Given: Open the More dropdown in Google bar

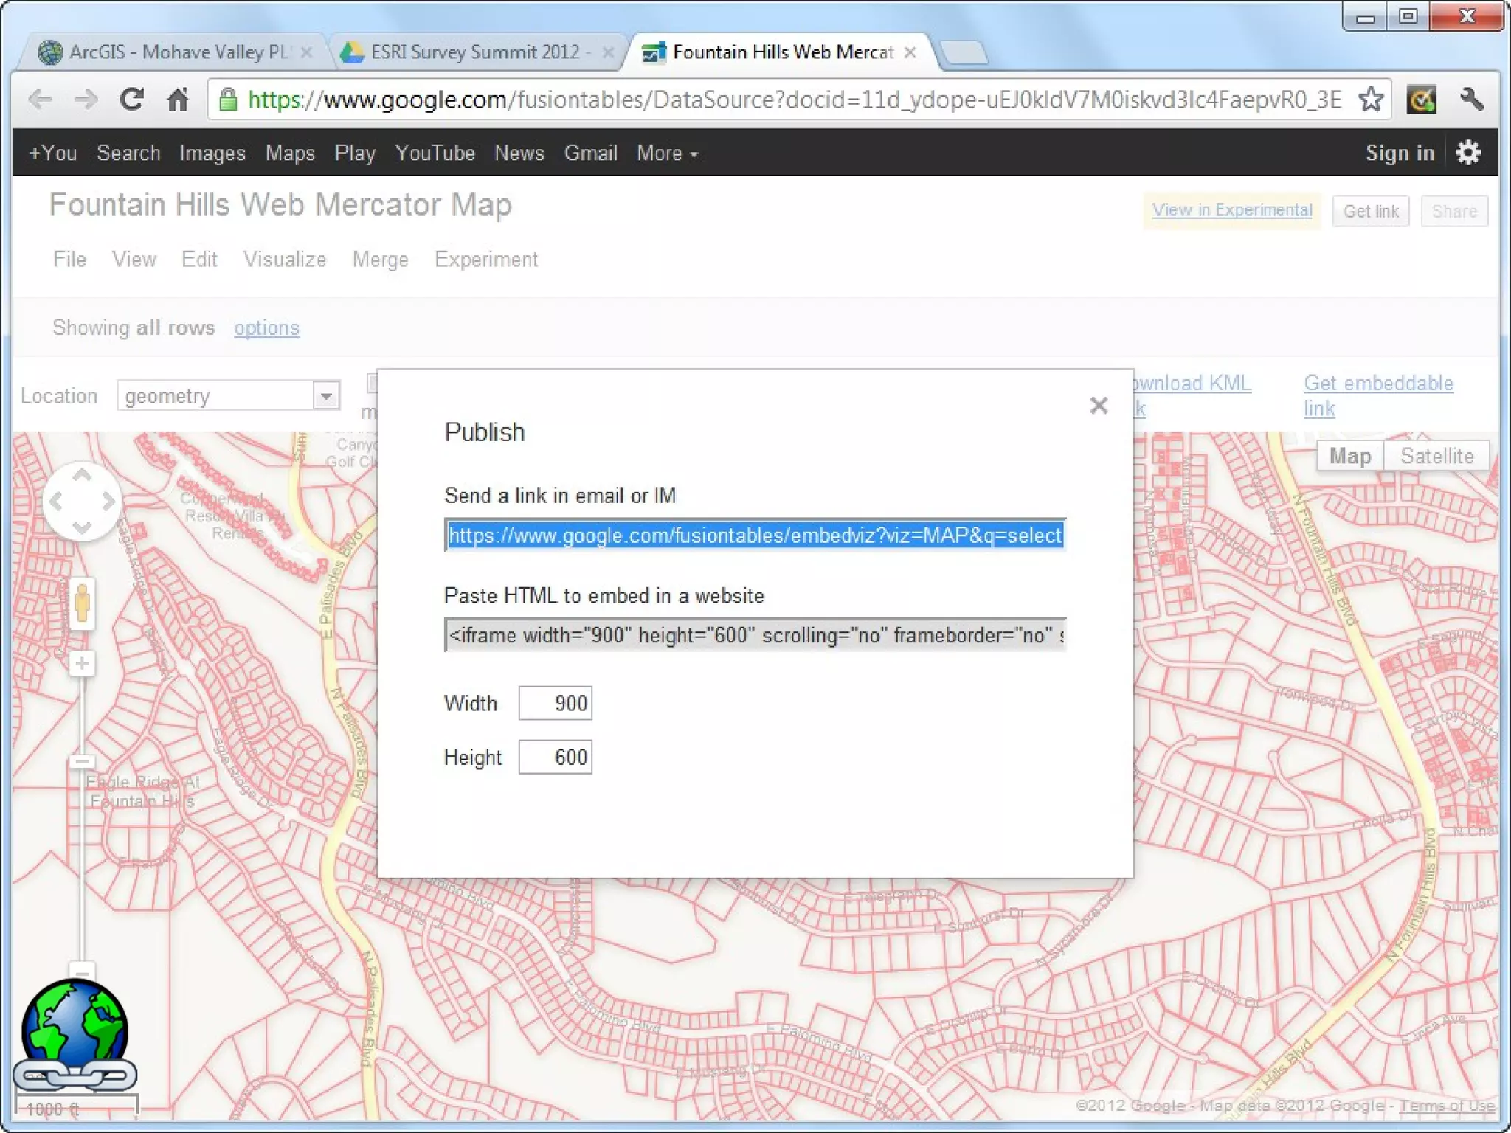Looking at the screenshot, I should click(667, 153).
